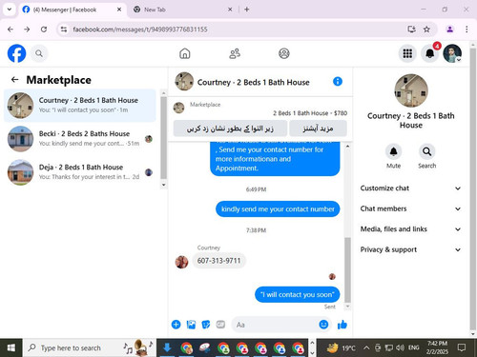477x357 pixels.
Task: Open the account profile picture menu
Action: (452, 53)
